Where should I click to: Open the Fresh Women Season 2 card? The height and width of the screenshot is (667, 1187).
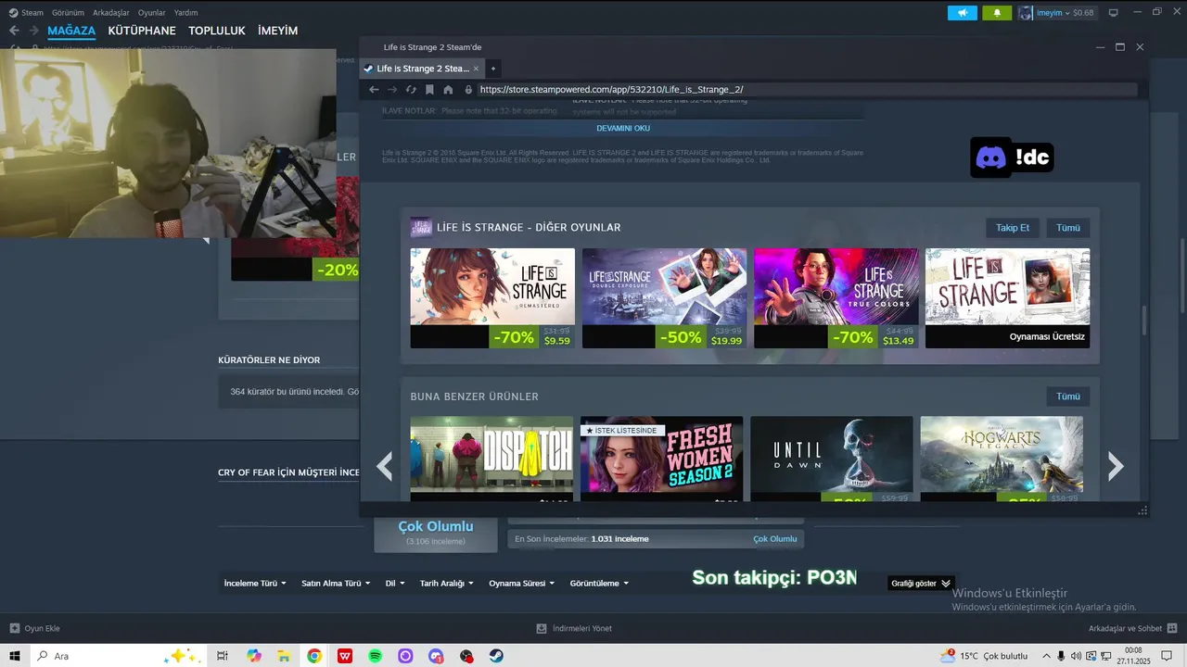click(x=661, y=459)
